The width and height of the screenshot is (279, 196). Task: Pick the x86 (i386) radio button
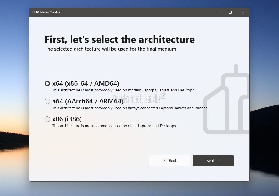coord(47,119)
